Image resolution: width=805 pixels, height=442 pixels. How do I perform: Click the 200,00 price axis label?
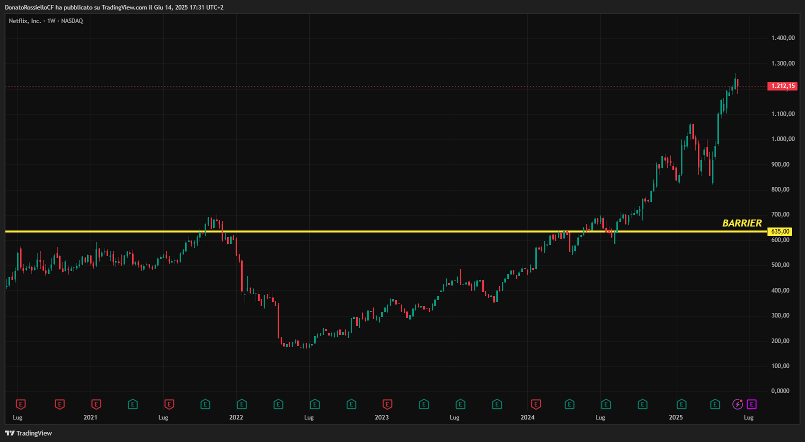(x=780, y=341)
